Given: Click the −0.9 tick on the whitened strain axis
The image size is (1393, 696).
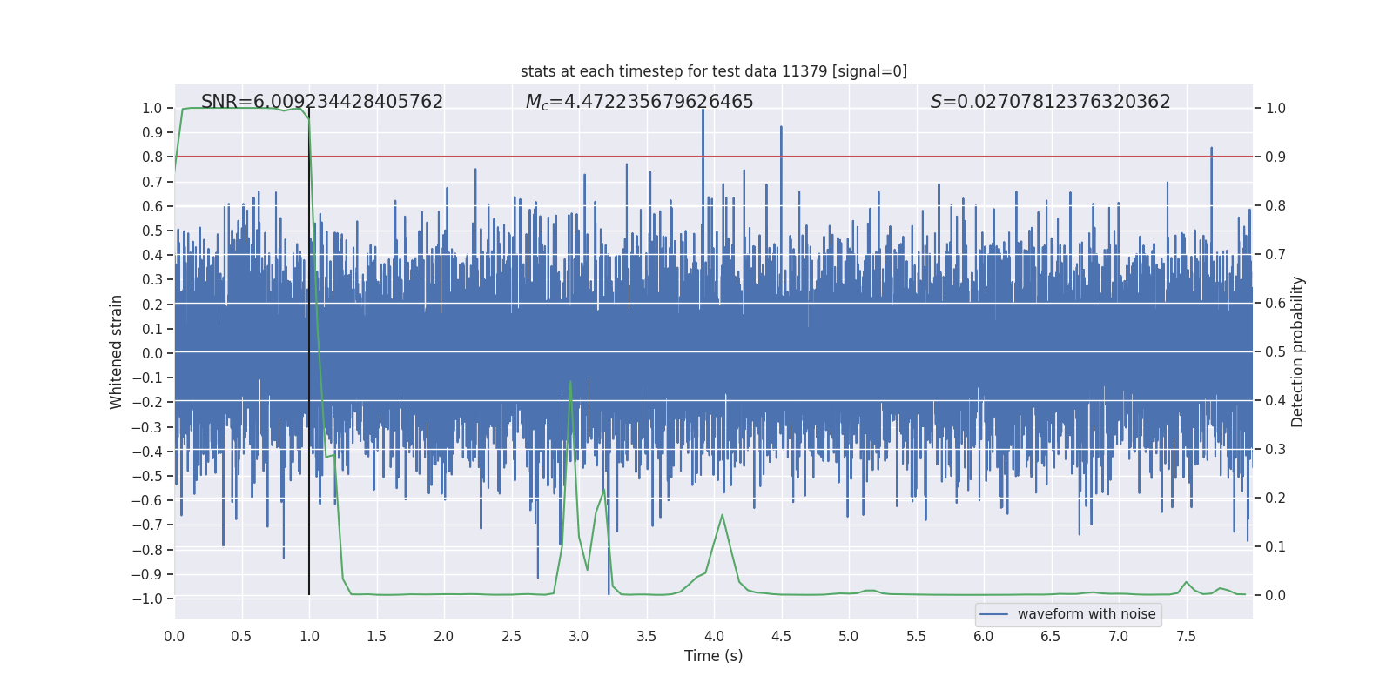Looking at the screenshot, I should [x=147, y=574].
